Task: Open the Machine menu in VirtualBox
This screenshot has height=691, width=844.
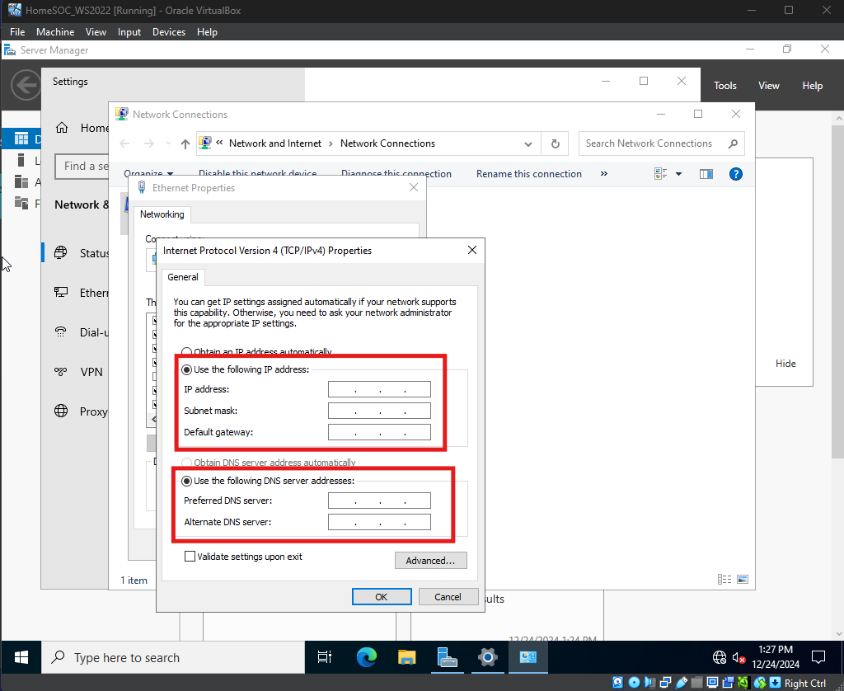Action: [55, 32]
